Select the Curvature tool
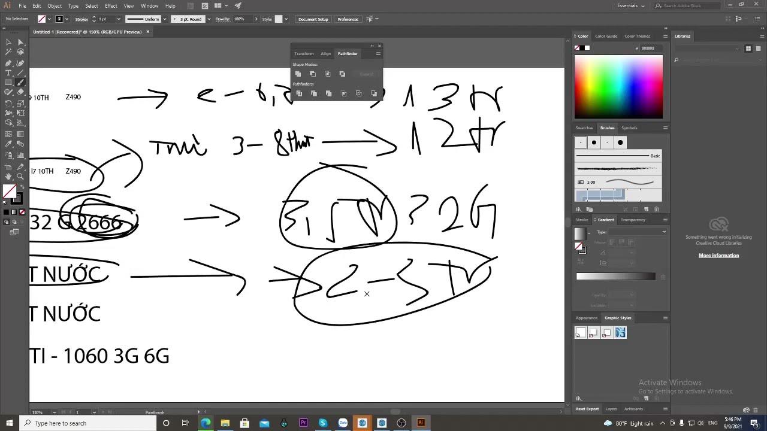The width and height of the screenshot is (767, 431). pyautogui.click(x=20, y=63)
